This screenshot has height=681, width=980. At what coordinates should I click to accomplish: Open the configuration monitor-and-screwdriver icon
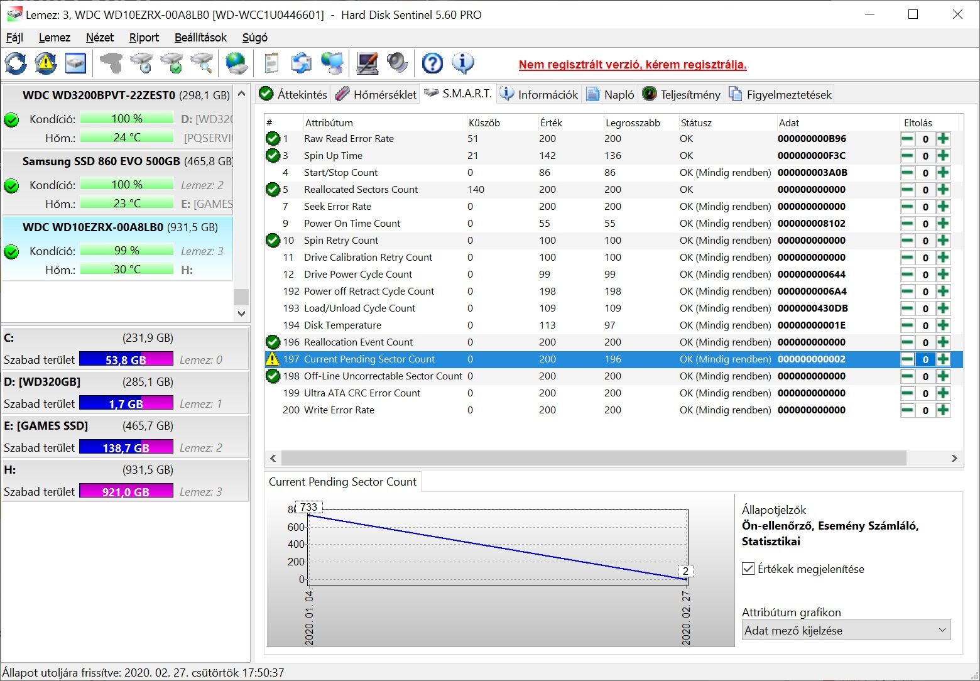(x=367, y=63)
